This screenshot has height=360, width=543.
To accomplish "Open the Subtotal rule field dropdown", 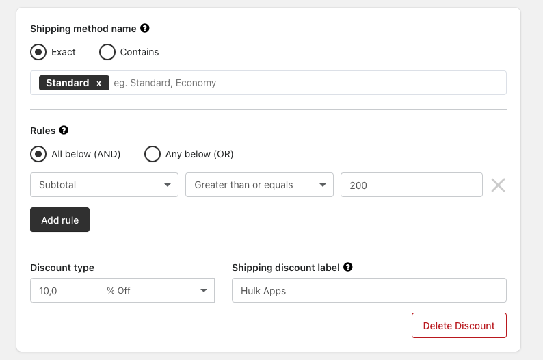I will pyautogui.click(x=104, y=185).
